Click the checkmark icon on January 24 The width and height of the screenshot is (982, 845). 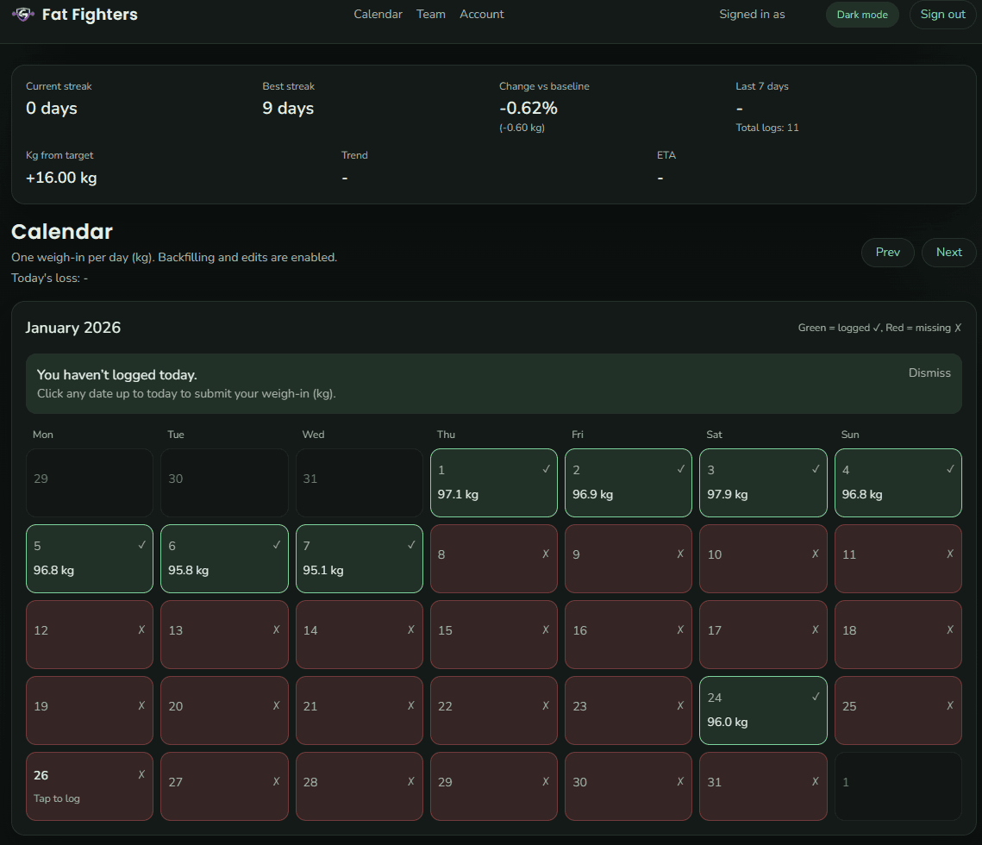pyautogui.click(x=815, y=697)
